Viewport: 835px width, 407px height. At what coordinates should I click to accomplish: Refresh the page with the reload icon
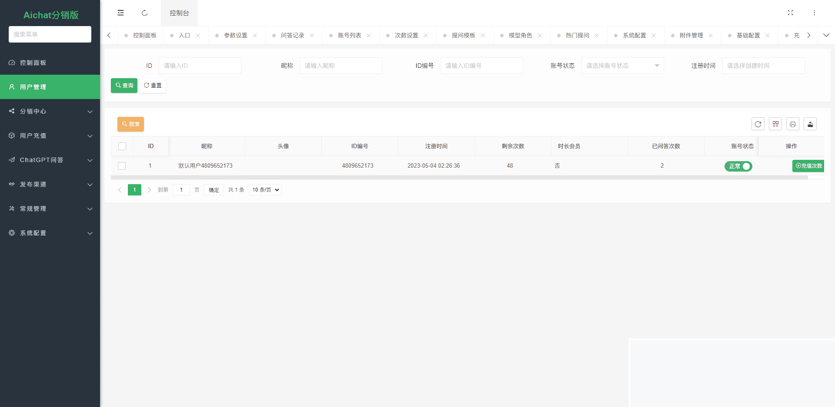click(x=144, y=13)
